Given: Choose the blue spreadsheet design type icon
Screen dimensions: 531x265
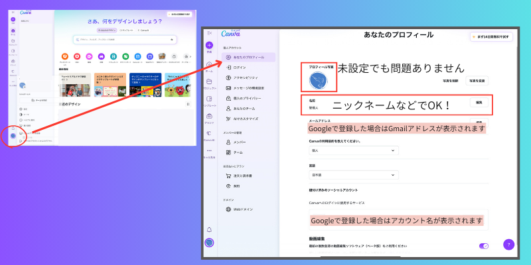Looking at the screenshot, I should [x=137, y=56].
